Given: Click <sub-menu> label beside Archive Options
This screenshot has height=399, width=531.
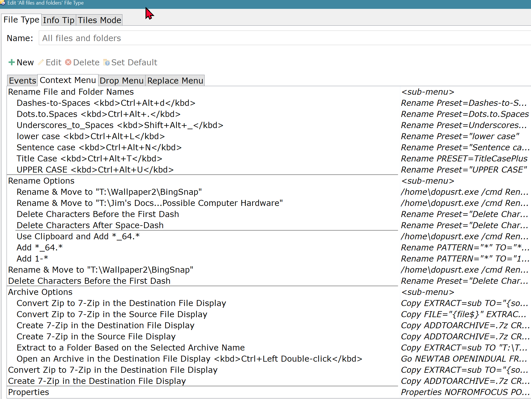Looking at the screenshot, I should pyautogui.click(x=427, y=292).
